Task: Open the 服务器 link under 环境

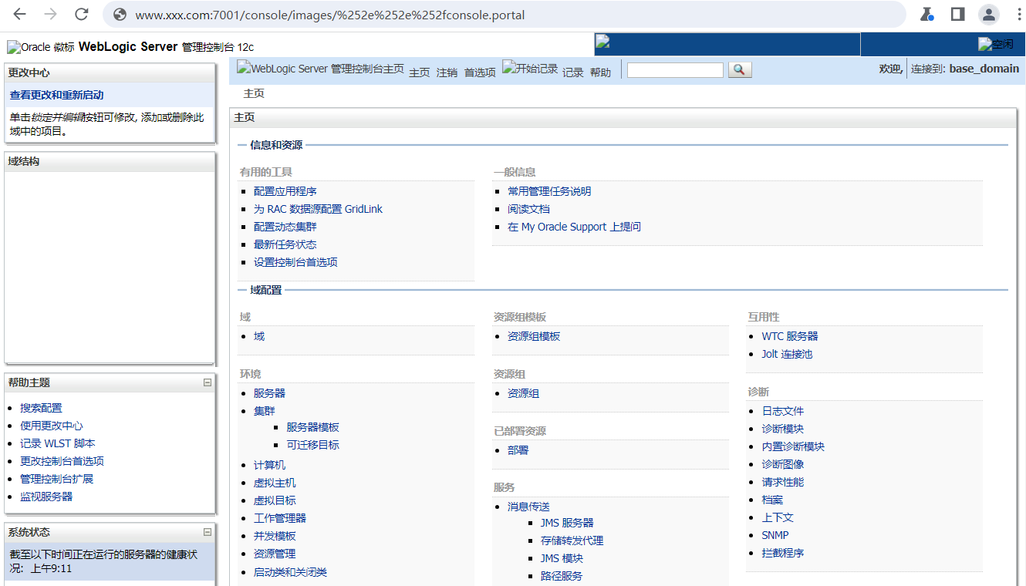Action: (x=269, y=393)
